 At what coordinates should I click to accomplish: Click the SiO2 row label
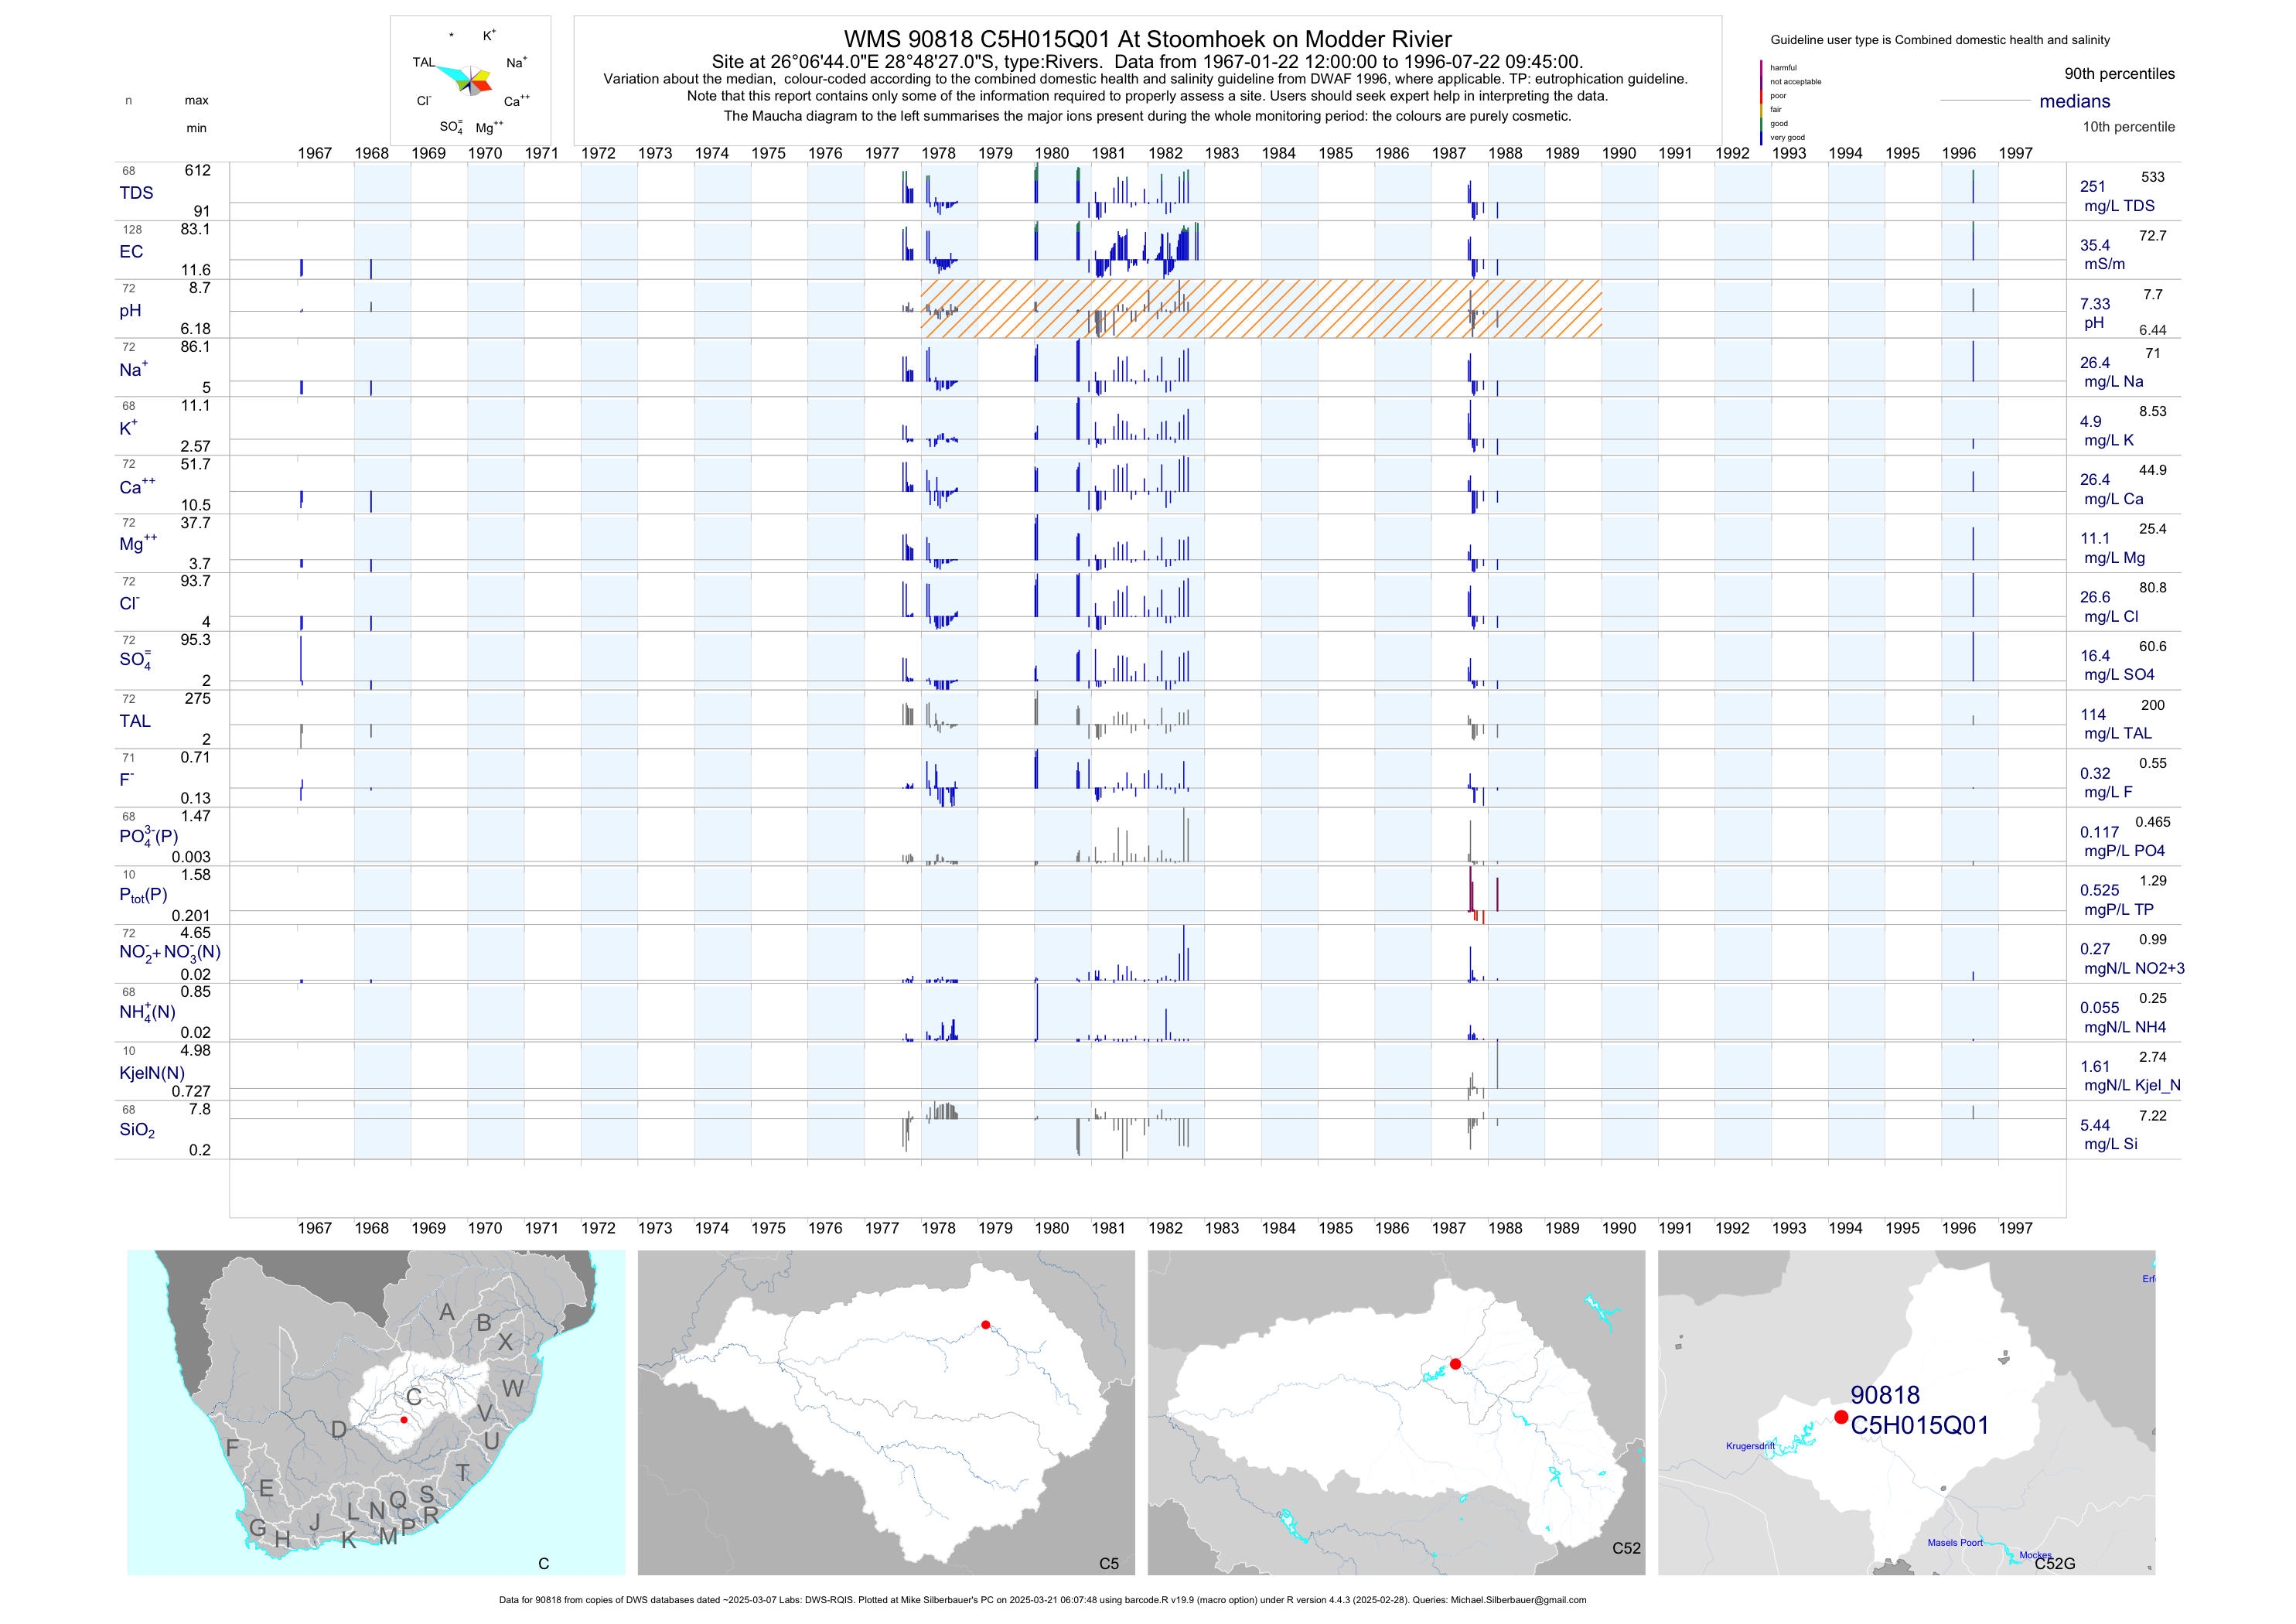137,1130
